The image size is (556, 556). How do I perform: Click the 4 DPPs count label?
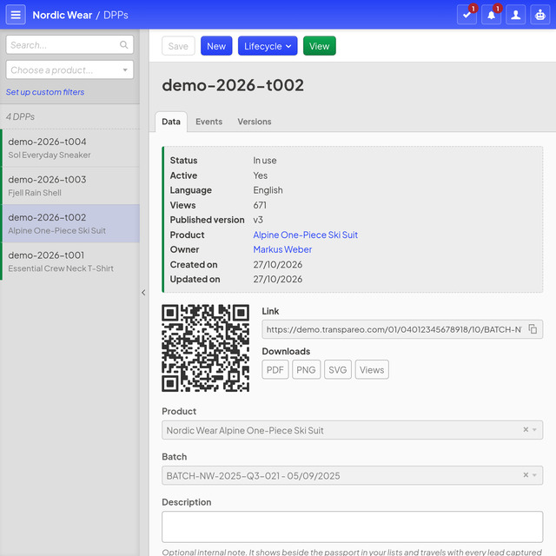coord(20,116)
